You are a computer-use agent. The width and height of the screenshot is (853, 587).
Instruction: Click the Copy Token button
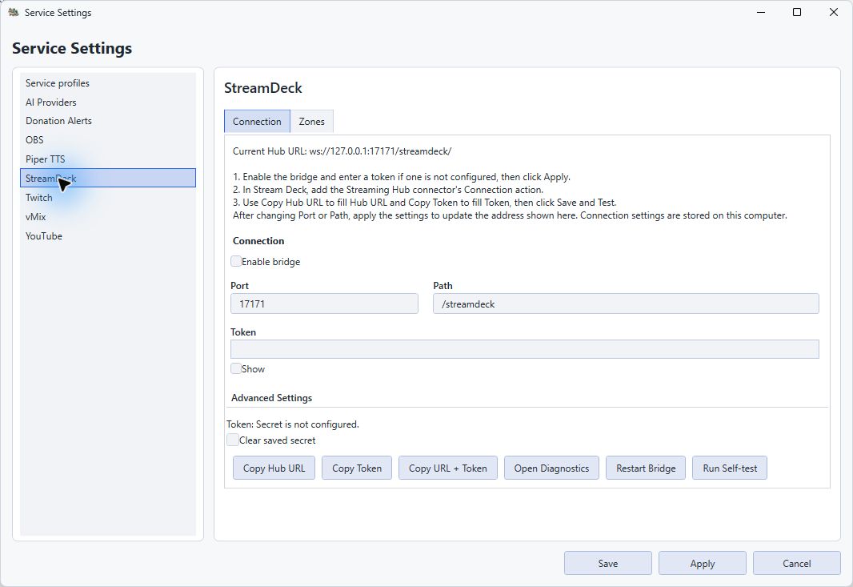(357, 468)
